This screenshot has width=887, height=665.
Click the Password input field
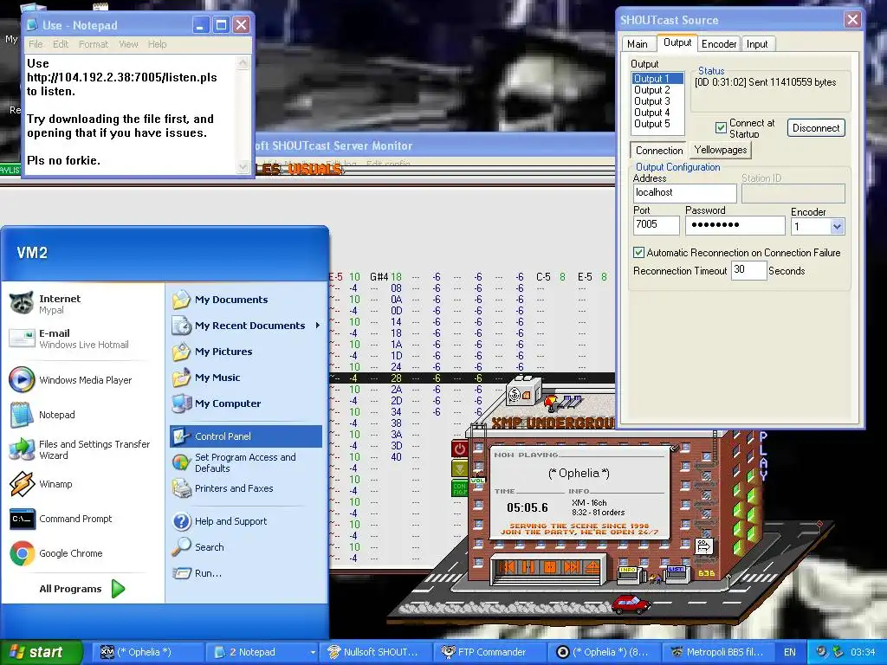[x=735, y=225]
